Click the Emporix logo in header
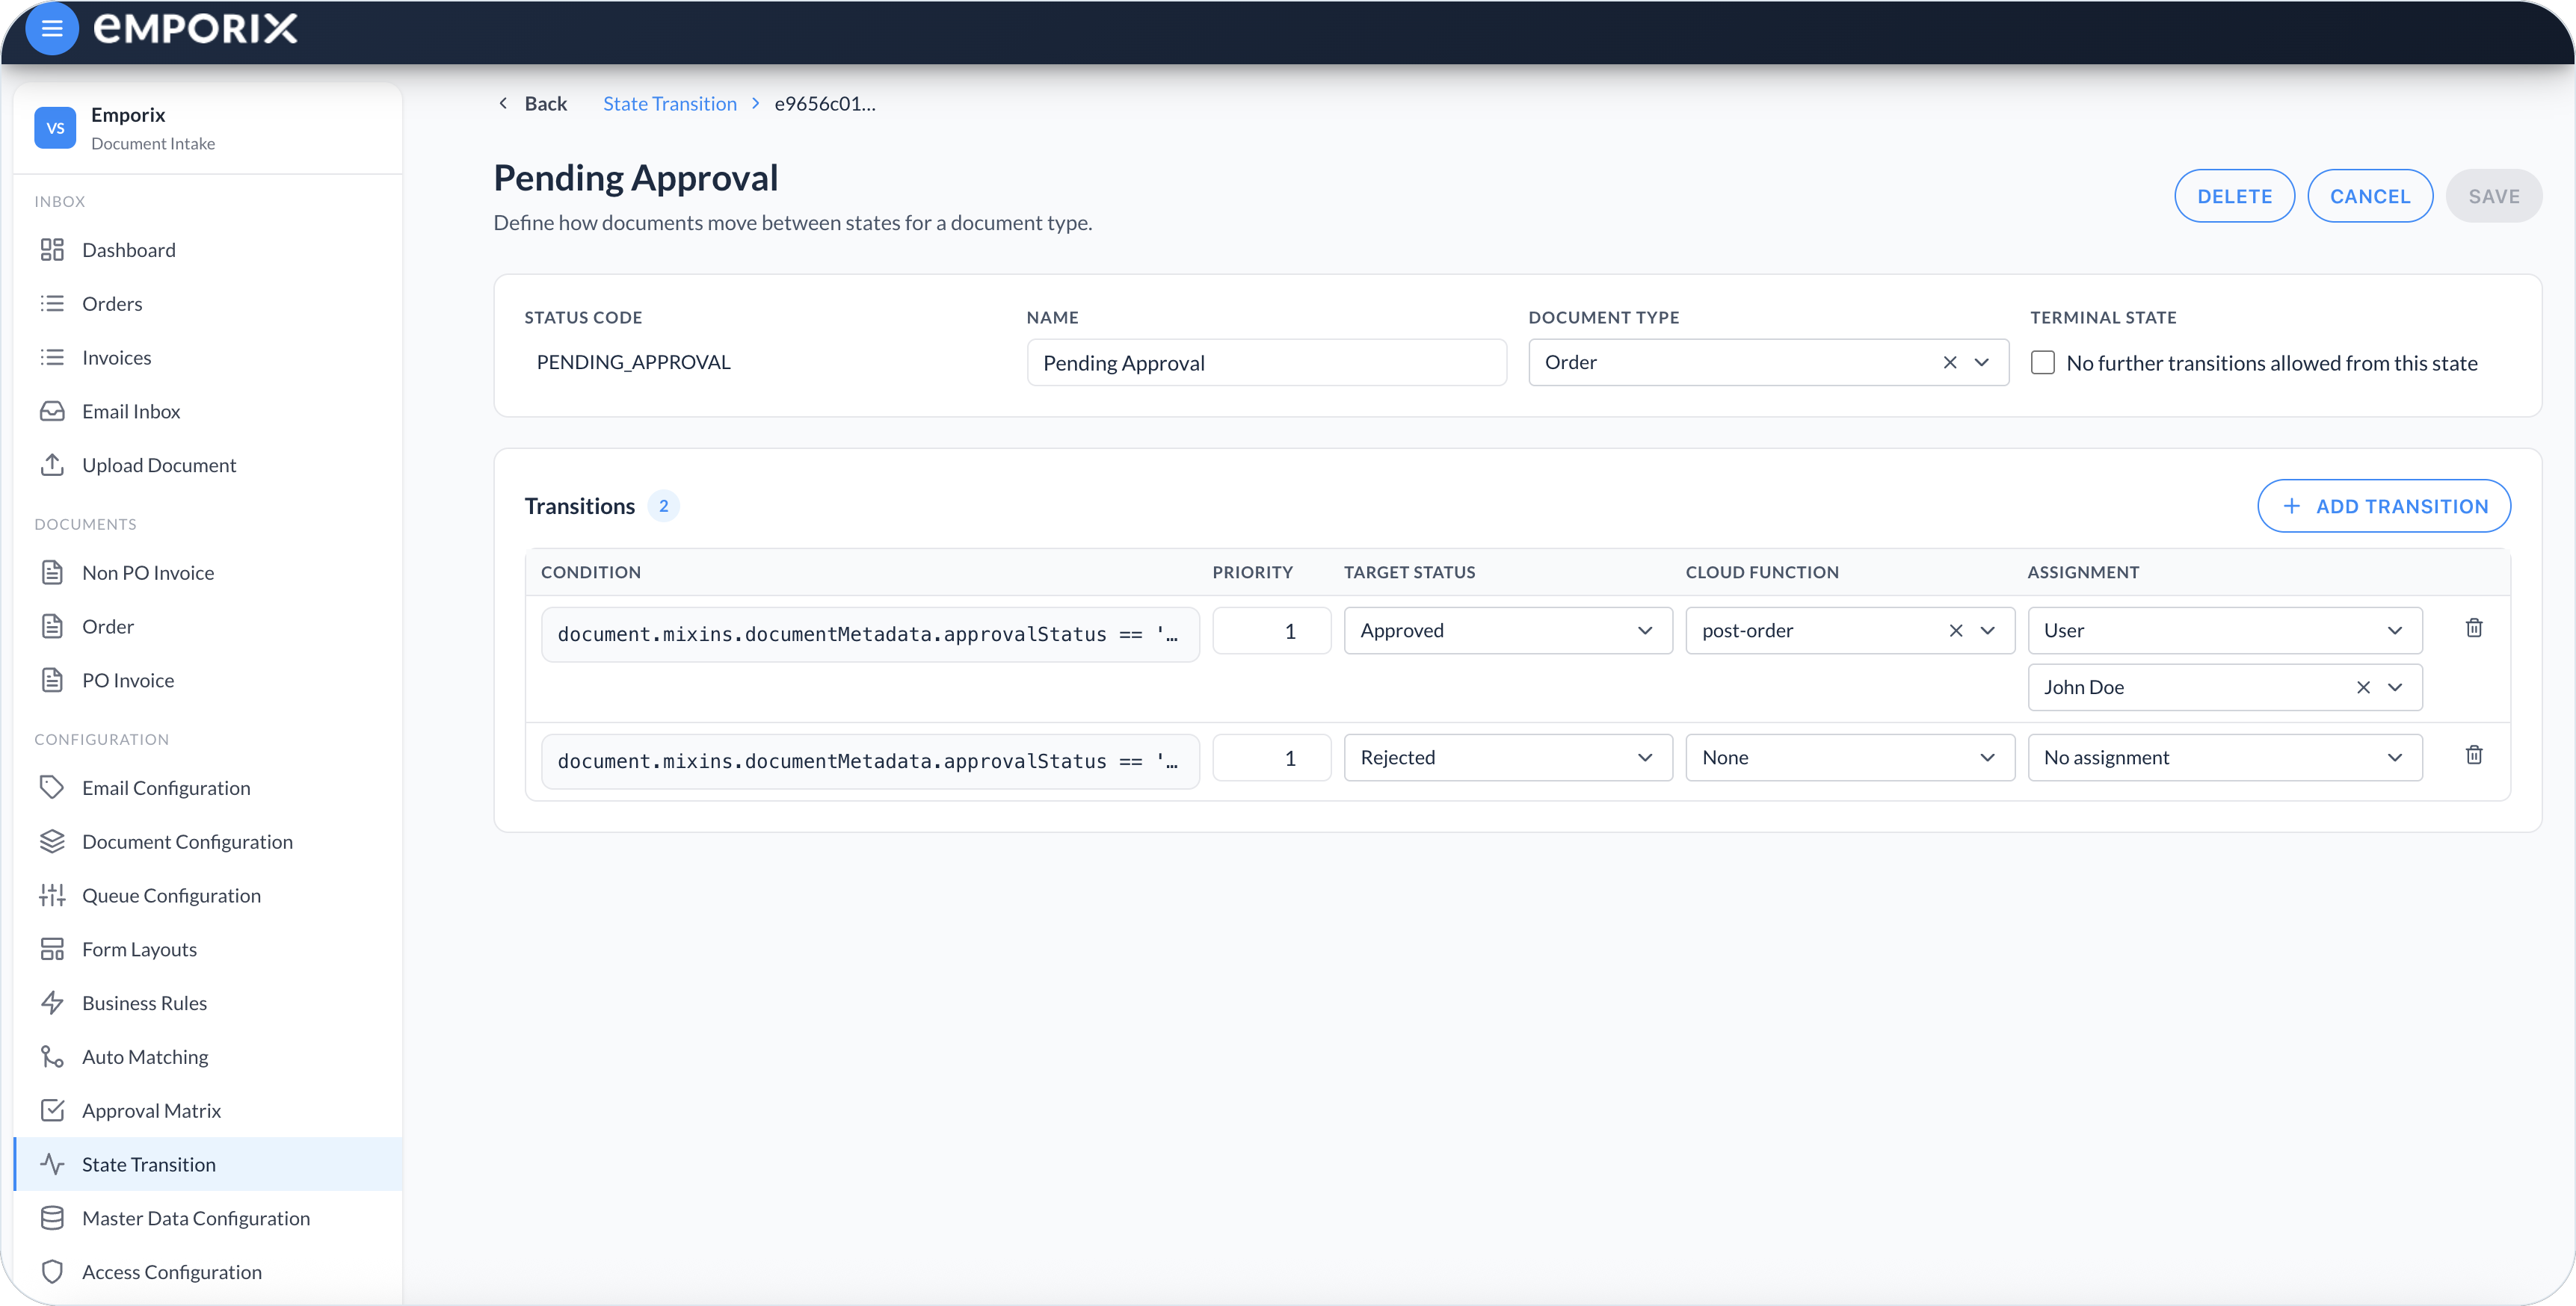2576x1306 pixels. point(196,28)
